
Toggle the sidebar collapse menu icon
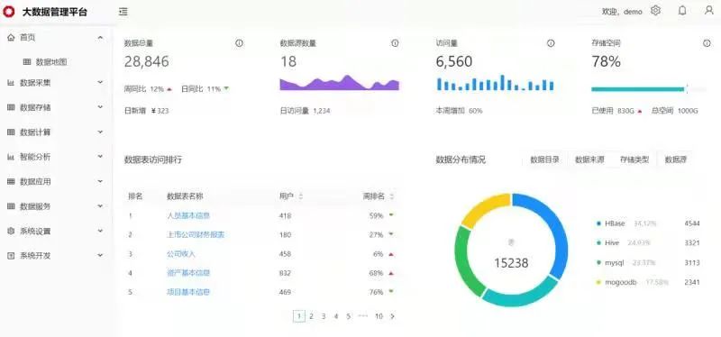click(123, 12)
